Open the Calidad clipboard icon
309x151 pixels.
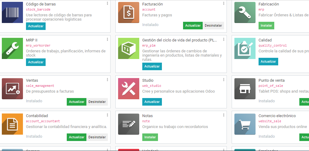245,48
